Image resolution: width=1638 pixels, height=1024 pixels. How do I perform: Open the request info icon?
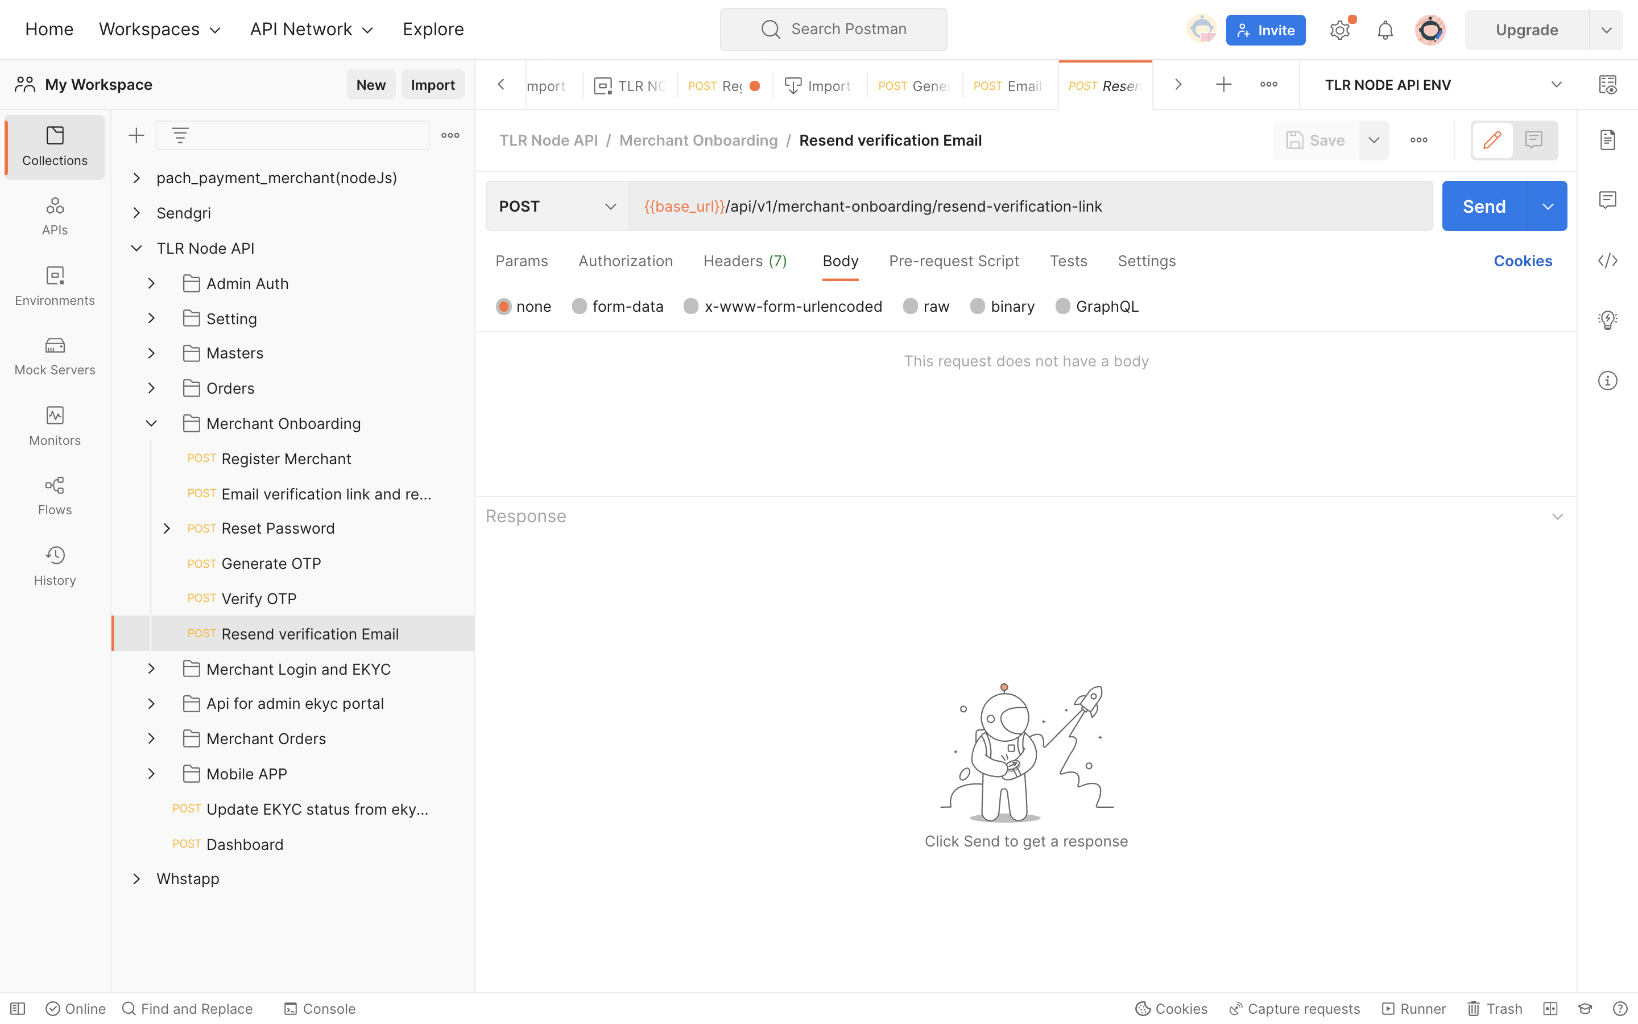point(1608,381)
